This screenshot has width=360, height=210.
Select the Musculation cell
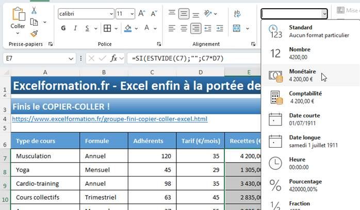coord(45,156)
